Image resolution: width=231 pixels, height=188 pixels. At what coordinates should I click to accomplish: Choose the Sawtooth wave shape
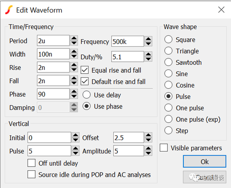coord(168,63)
